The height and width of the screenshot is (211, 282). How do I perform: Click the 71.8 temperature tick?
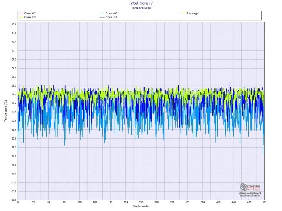click(x=14, y=165)
